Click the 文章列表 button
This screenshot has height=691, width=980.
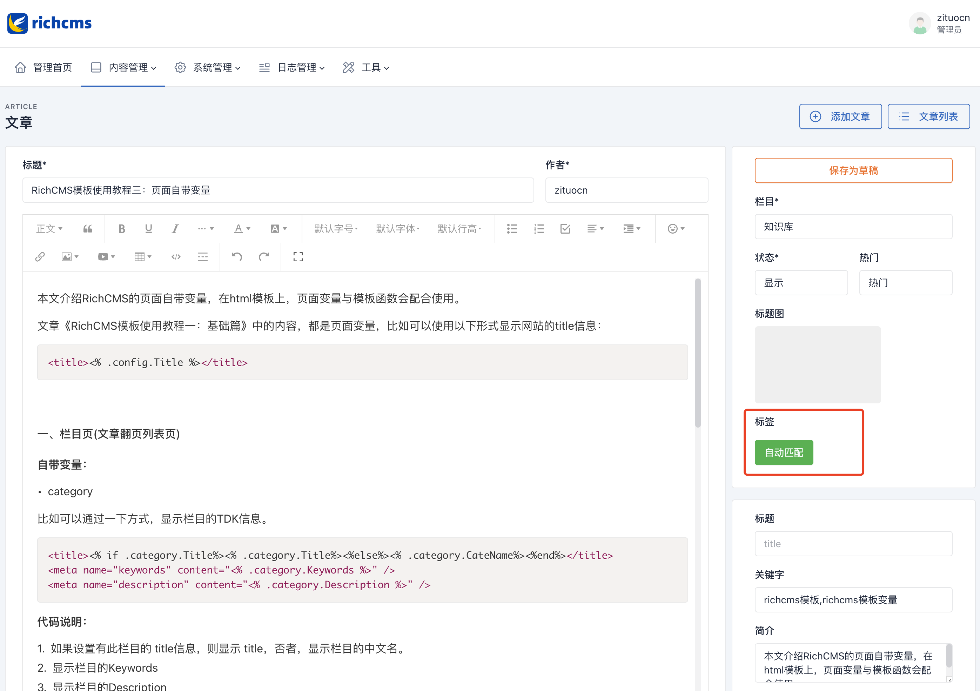click(x=928, y=116)
